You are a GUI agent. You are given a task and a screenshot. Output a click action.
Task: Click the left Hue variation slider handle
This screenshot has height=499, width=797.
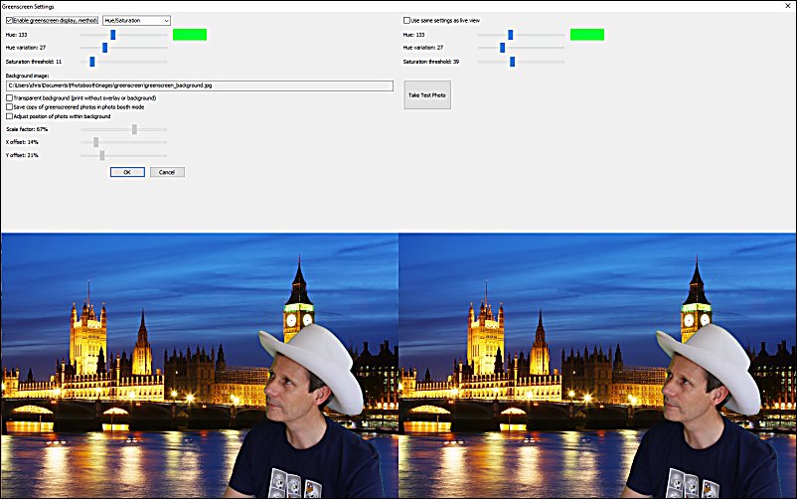pos(104,48)
